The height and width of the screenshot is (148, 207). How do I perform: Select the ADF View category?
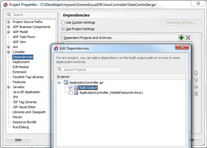(x=19, y=42)
